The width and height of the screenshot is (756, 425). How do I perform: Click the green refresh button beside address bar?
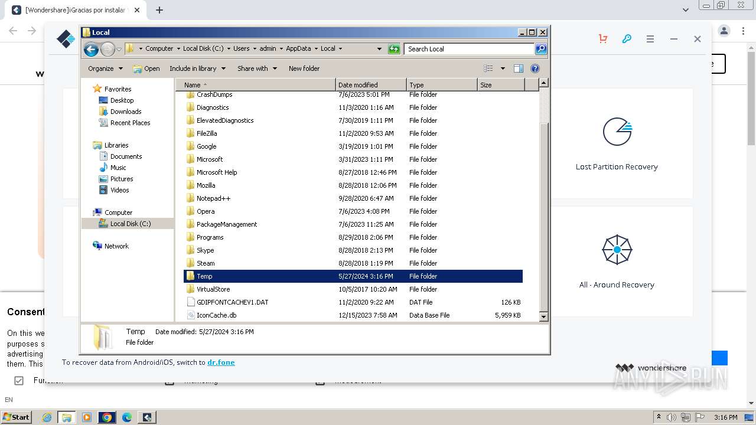point(394,49)
